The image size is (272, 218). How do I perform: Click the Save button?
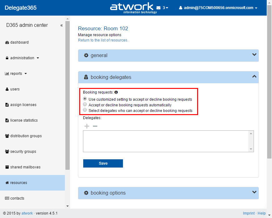[x=103, y=163]
